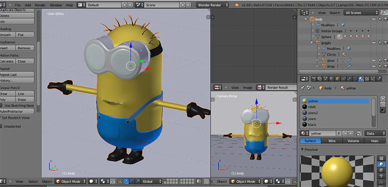Open Global transform orientation dropdown
This screenshot has width=388, height=187.
[151, 181]
